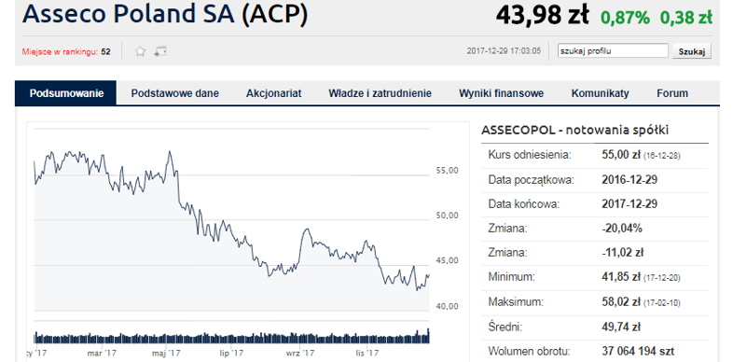
Task: Click the Szukaj button
Action: pyautogui.click(x=692, y=51)
